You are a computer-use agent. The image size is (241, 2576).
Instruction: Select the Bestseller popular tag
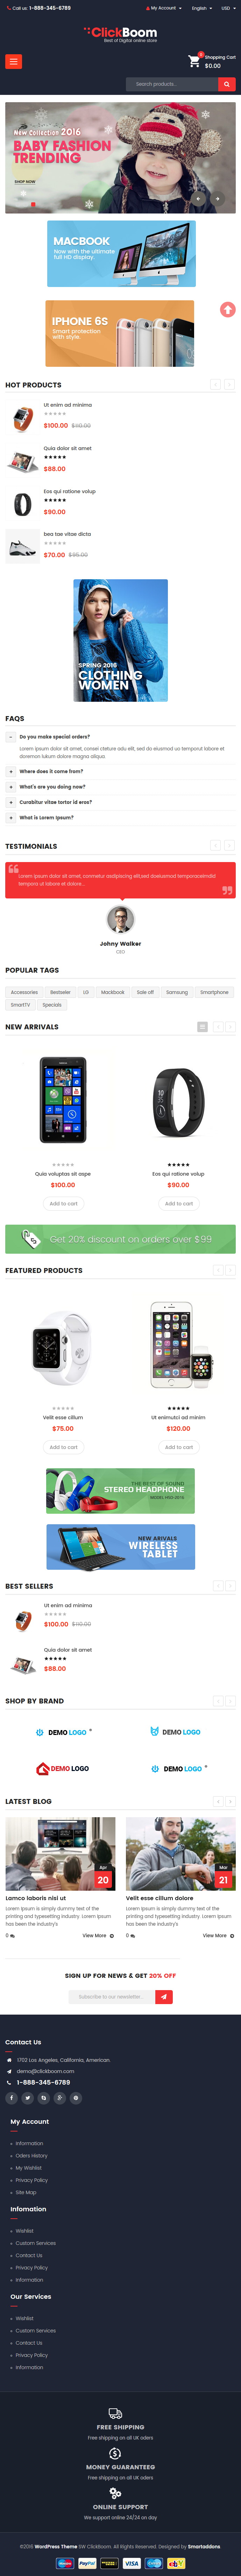point(61,992)
